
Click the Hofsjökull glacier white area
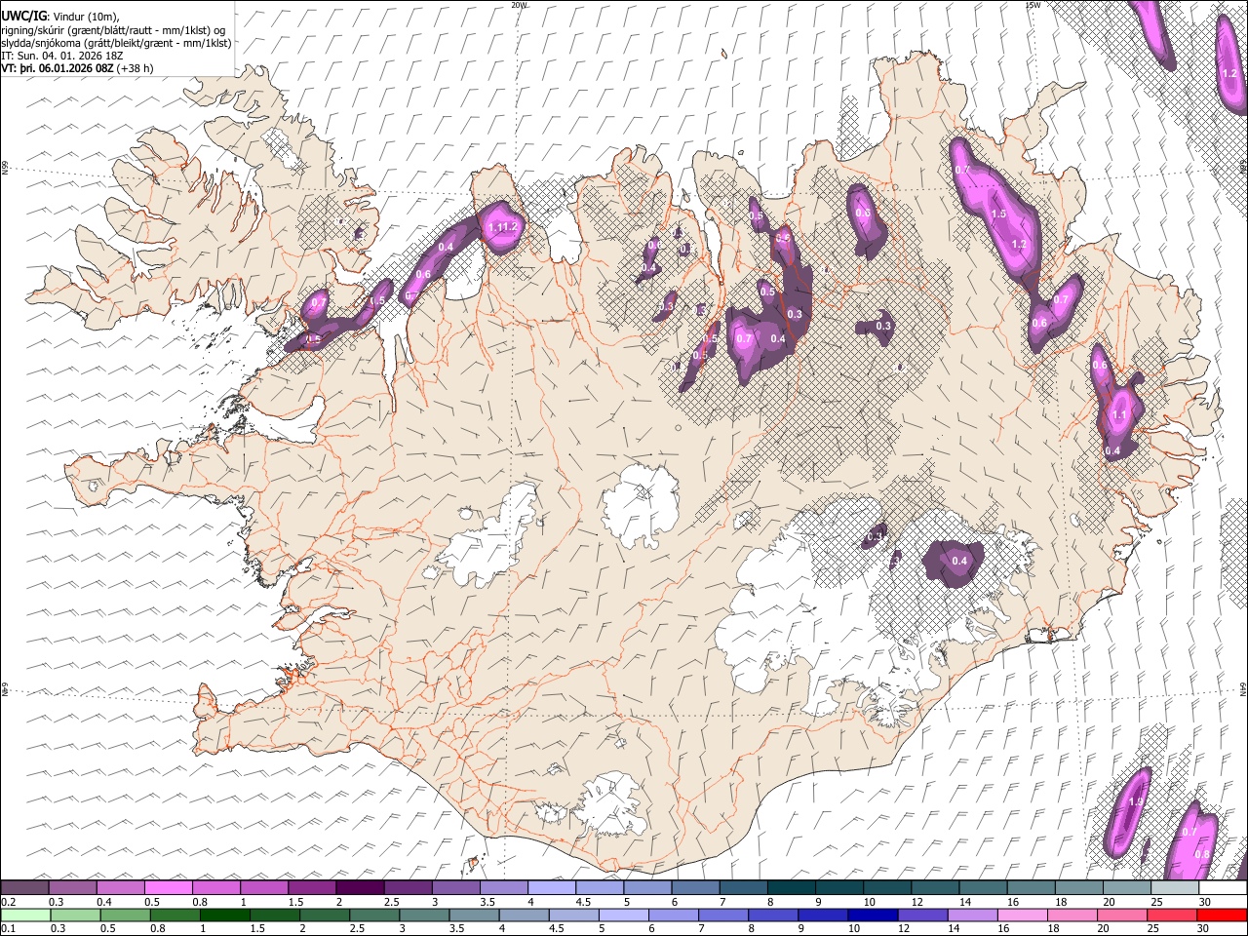coord(641,505)
